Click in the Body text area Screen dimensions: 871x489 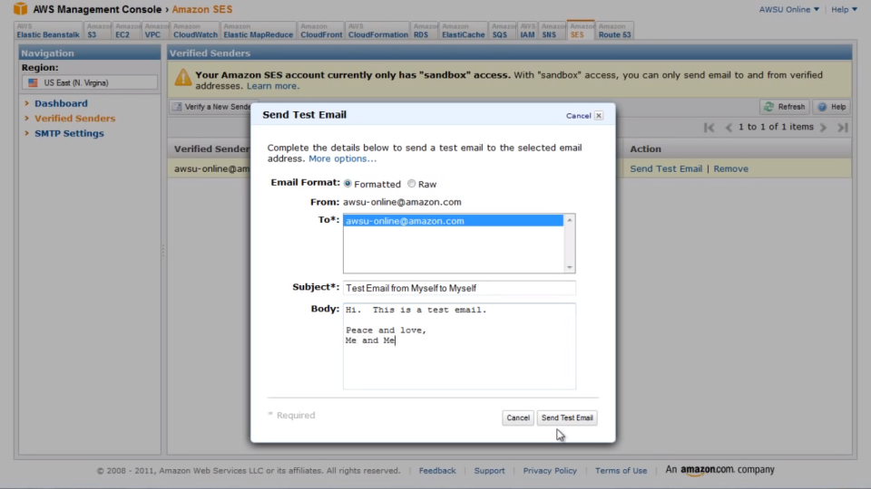pyautogui.click(x=459, y=346)
